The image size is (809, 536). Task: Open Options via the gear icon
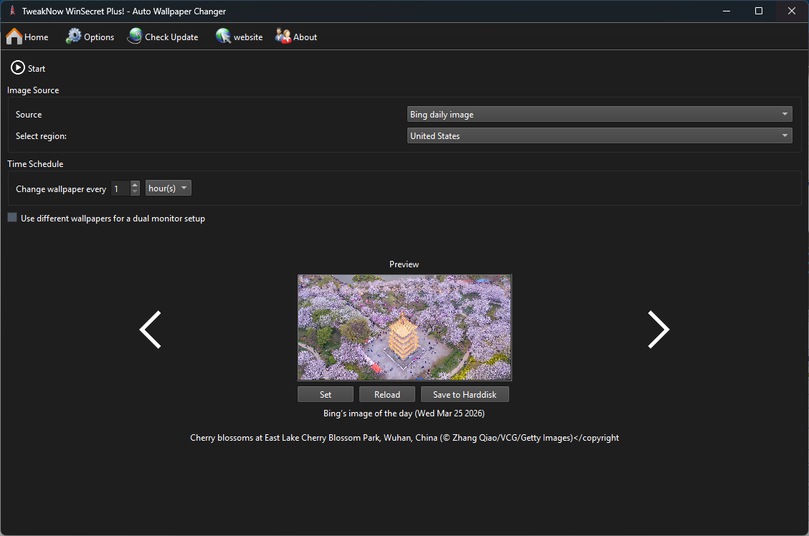click(x=73, y=37)
